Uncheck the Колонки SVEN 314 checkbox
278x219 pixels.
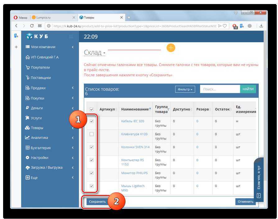tap(92, 147)
